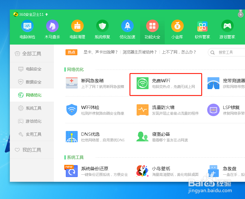Open the 木马查杀 horse icon
This screenshot has width=245, height=199.
pyautogui.click(x=52, y=26)
